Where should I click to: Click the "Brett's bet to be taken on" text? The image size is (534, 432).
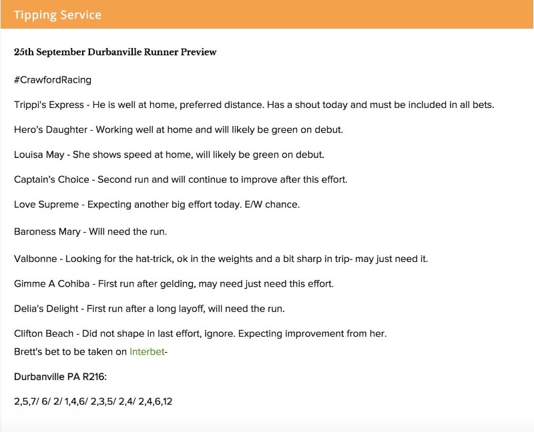(x=71, y=351)
